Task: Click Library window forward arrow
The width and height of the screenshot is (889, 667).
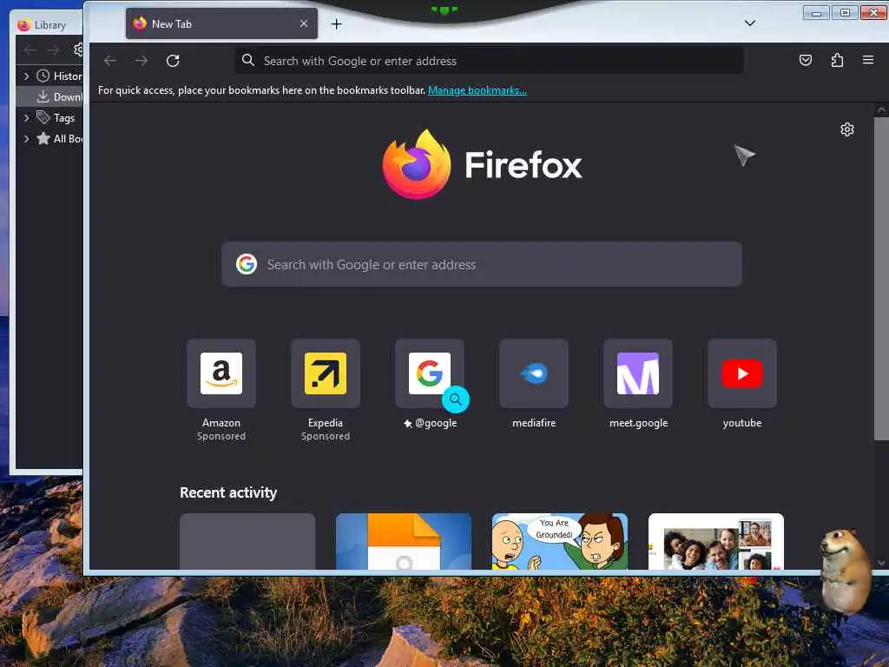Action: pyautogui.click(x=53, y=50)
